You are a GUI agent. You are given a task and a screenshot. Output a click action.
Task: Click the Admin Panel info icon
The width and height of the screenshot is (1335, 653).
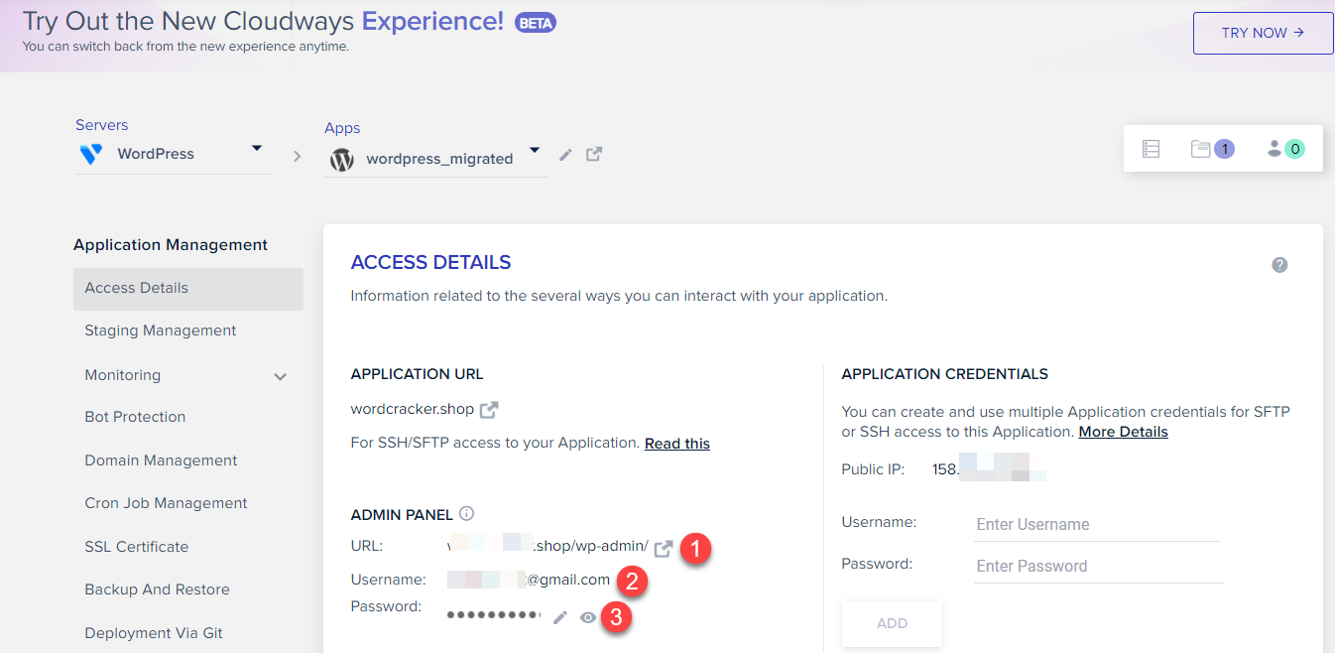click(x=467, y=514)
